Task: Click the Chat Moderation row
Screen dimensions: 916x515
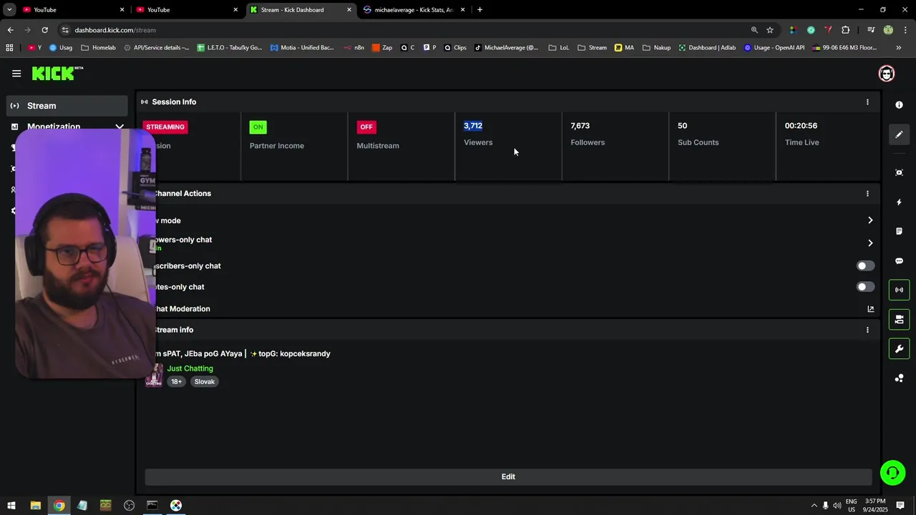Action: pos(508,309)
